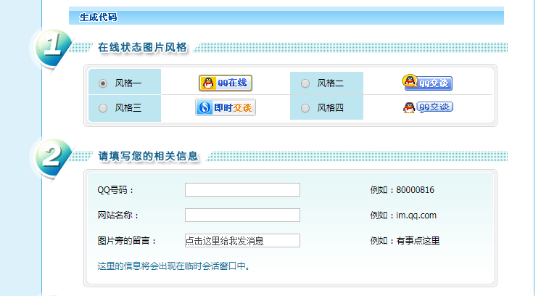Screen dimensions: 541x296
Task: Click the 生成代码 header tab
Action: (x=98, y=17)
